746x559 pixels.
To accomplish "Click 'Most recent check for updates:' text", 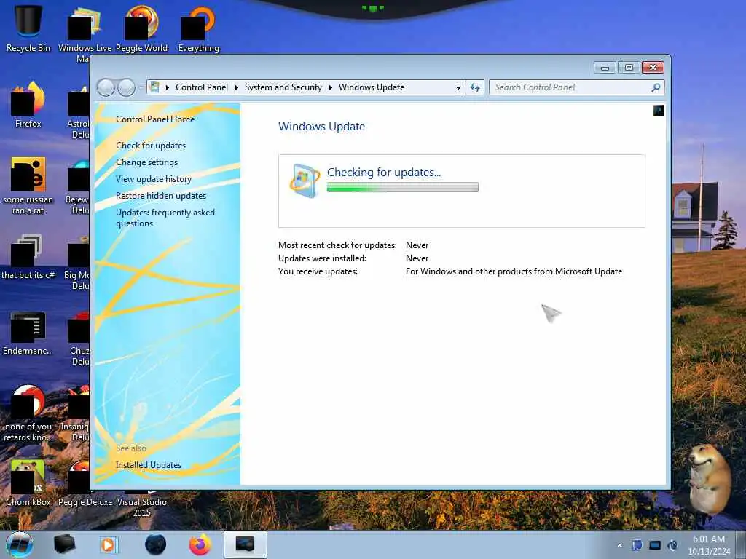I will click(x=337, y=245).
